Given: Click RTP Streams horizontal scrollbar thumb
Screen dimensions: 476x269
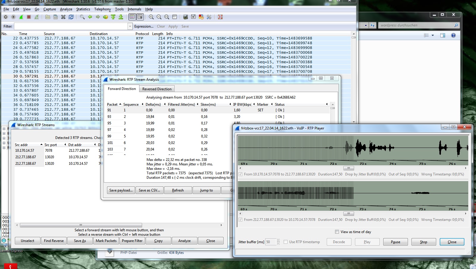Looking at the screenshot, I should click(x=81, y=225).
